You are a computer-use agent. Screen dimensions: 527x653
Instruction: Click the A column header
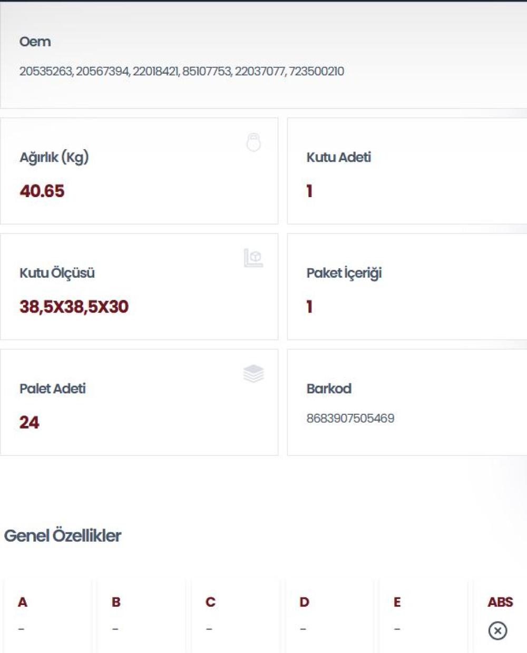[22, 602]
